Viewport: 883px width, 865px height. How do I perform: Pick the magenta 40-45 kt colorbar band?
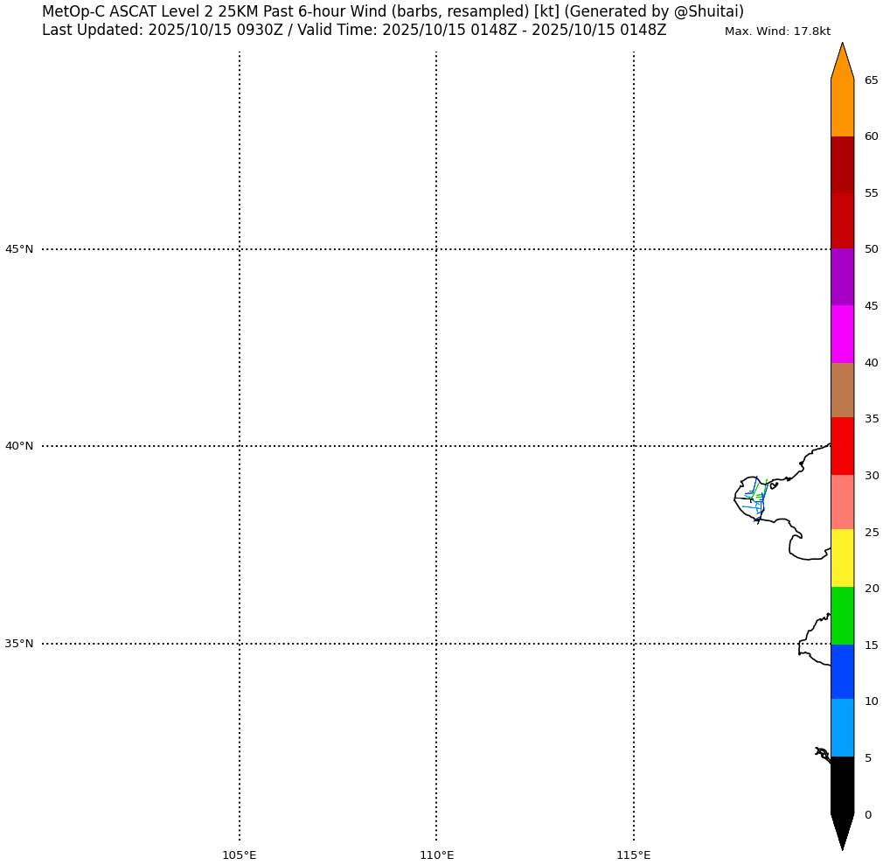coord(842,334)
